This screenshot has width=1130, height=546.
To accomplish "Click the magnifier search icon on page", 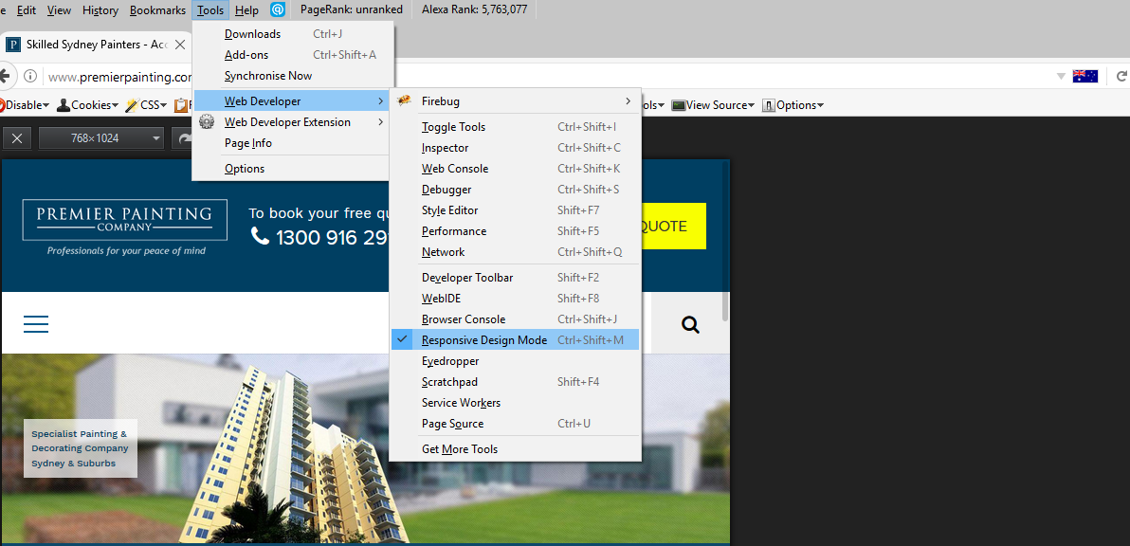I will click(690, 325).
